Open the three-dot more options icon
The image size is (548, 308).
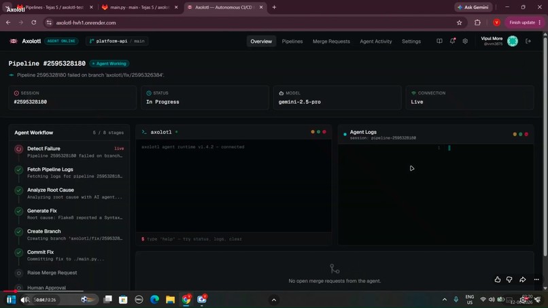click(536, 279)
